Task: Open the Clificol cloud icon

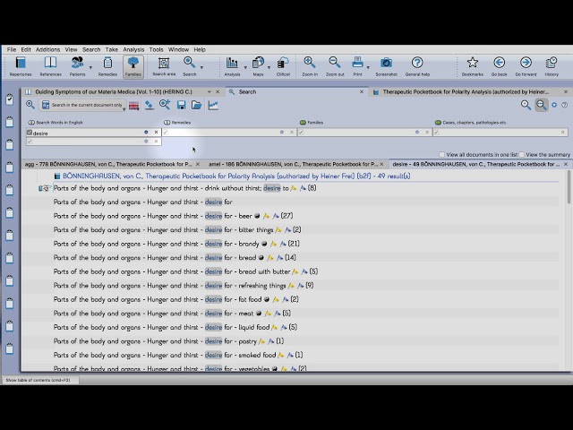Action: pyautogui.click(x=283, y=66)
